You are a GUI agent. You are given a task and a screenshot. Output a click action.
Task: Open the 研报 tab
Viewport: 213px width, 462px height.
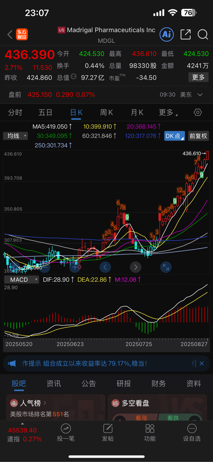[x=124, y=384]
